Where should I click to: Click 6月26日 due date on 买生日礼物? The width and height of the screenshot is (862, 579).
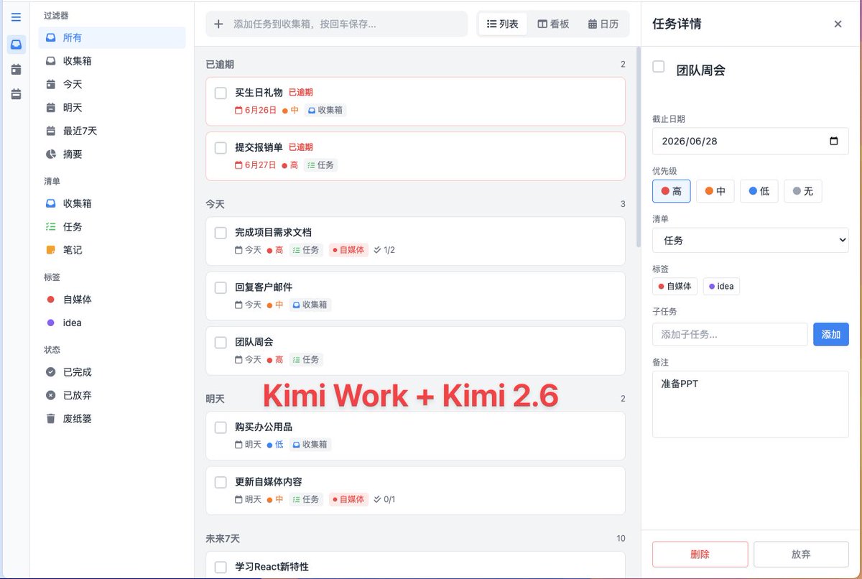(x=256, y=111)
